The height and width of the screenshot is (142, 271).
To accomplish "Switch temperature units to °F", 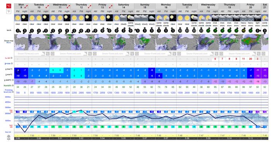I will click(x=9, y=12).
